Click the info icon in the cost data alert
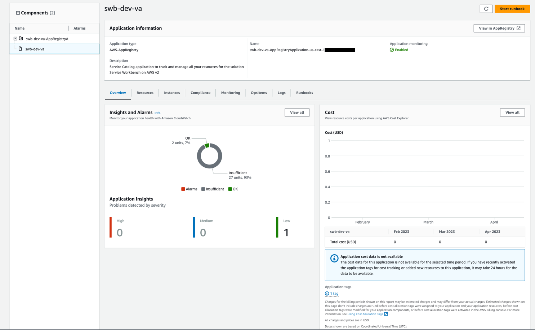Viewport: 535px width, 330px height. pos(334,258)
